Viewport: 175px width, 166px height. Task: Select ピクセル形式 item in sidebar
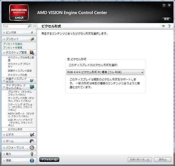(15, 129)
